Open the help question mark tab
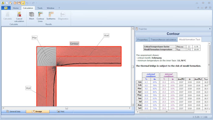This screenshot has width=213, height=120. 59,8
